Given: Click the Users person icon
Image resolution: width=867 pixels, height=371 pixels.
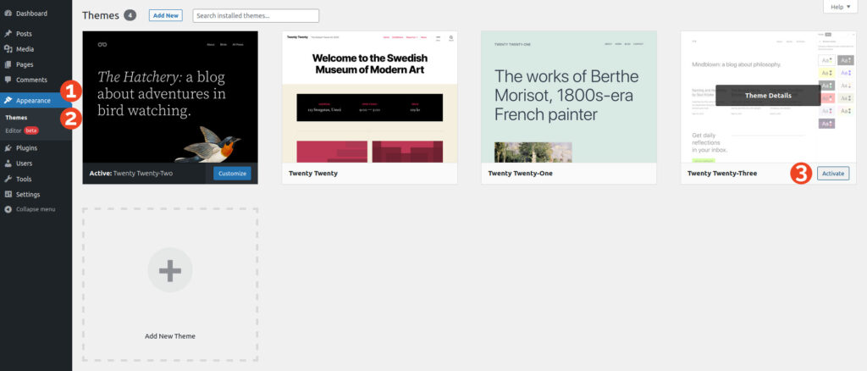Looking at the screenshot, I should [8, 163].
